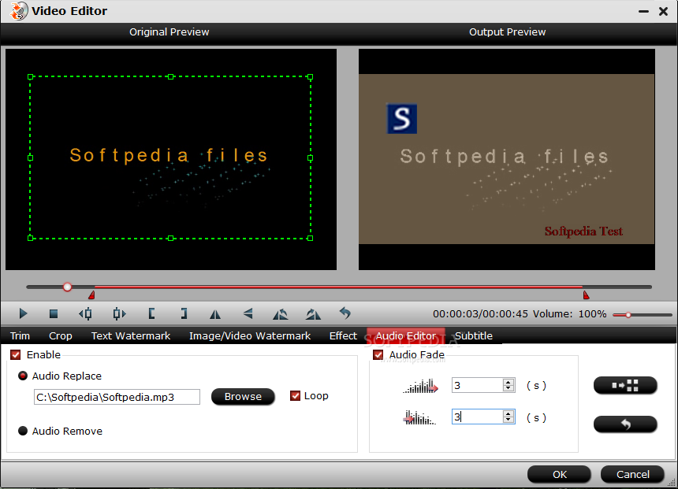Viewport: 678px width, 489px height.
Task: Click the trim end red marker
Action: coord(586,295)
